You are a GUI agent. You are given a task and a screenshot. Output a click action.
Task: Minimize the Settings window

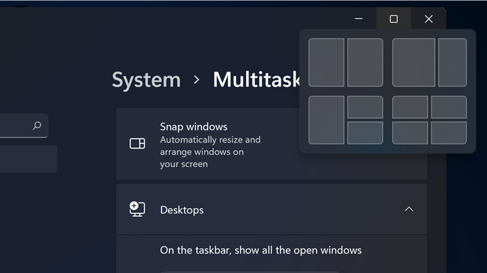pos(358,19)
